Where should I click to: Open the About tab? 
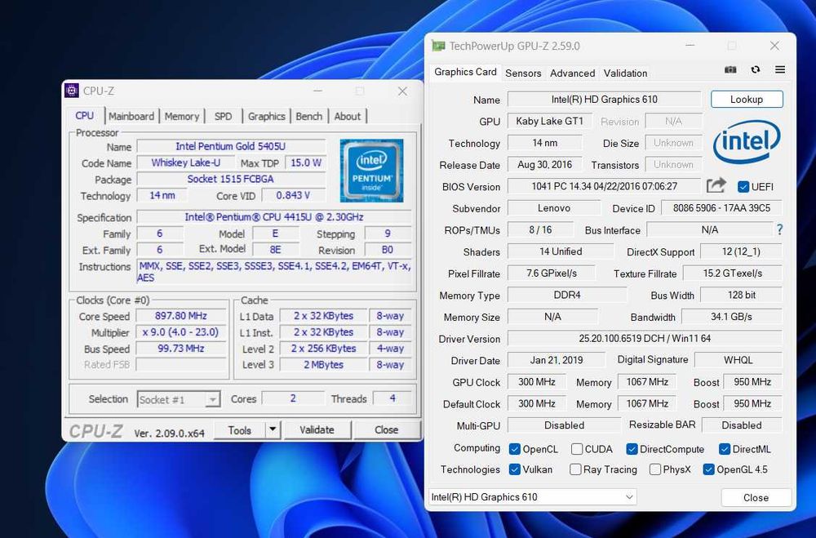click(x=347, y=116)
